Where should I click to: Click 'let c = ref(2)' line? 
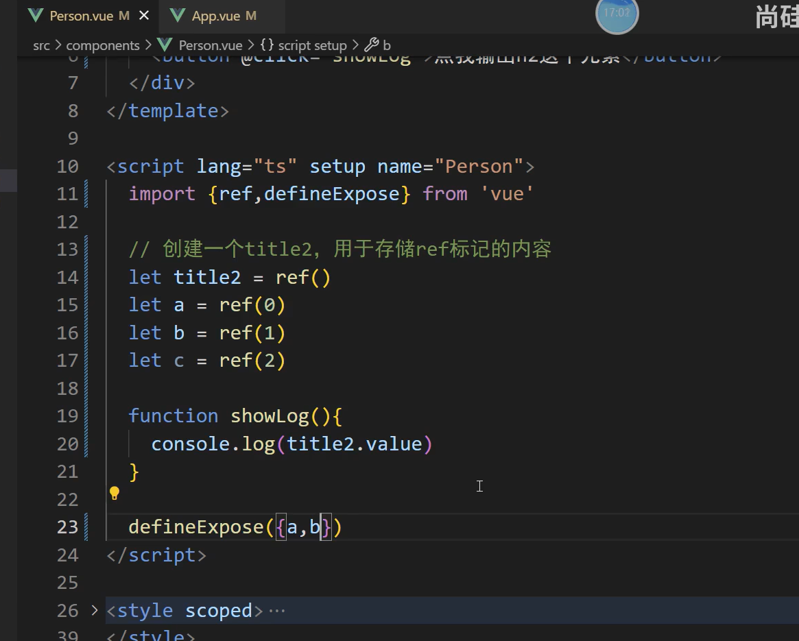pyautogui.click(x=206, y=361)
